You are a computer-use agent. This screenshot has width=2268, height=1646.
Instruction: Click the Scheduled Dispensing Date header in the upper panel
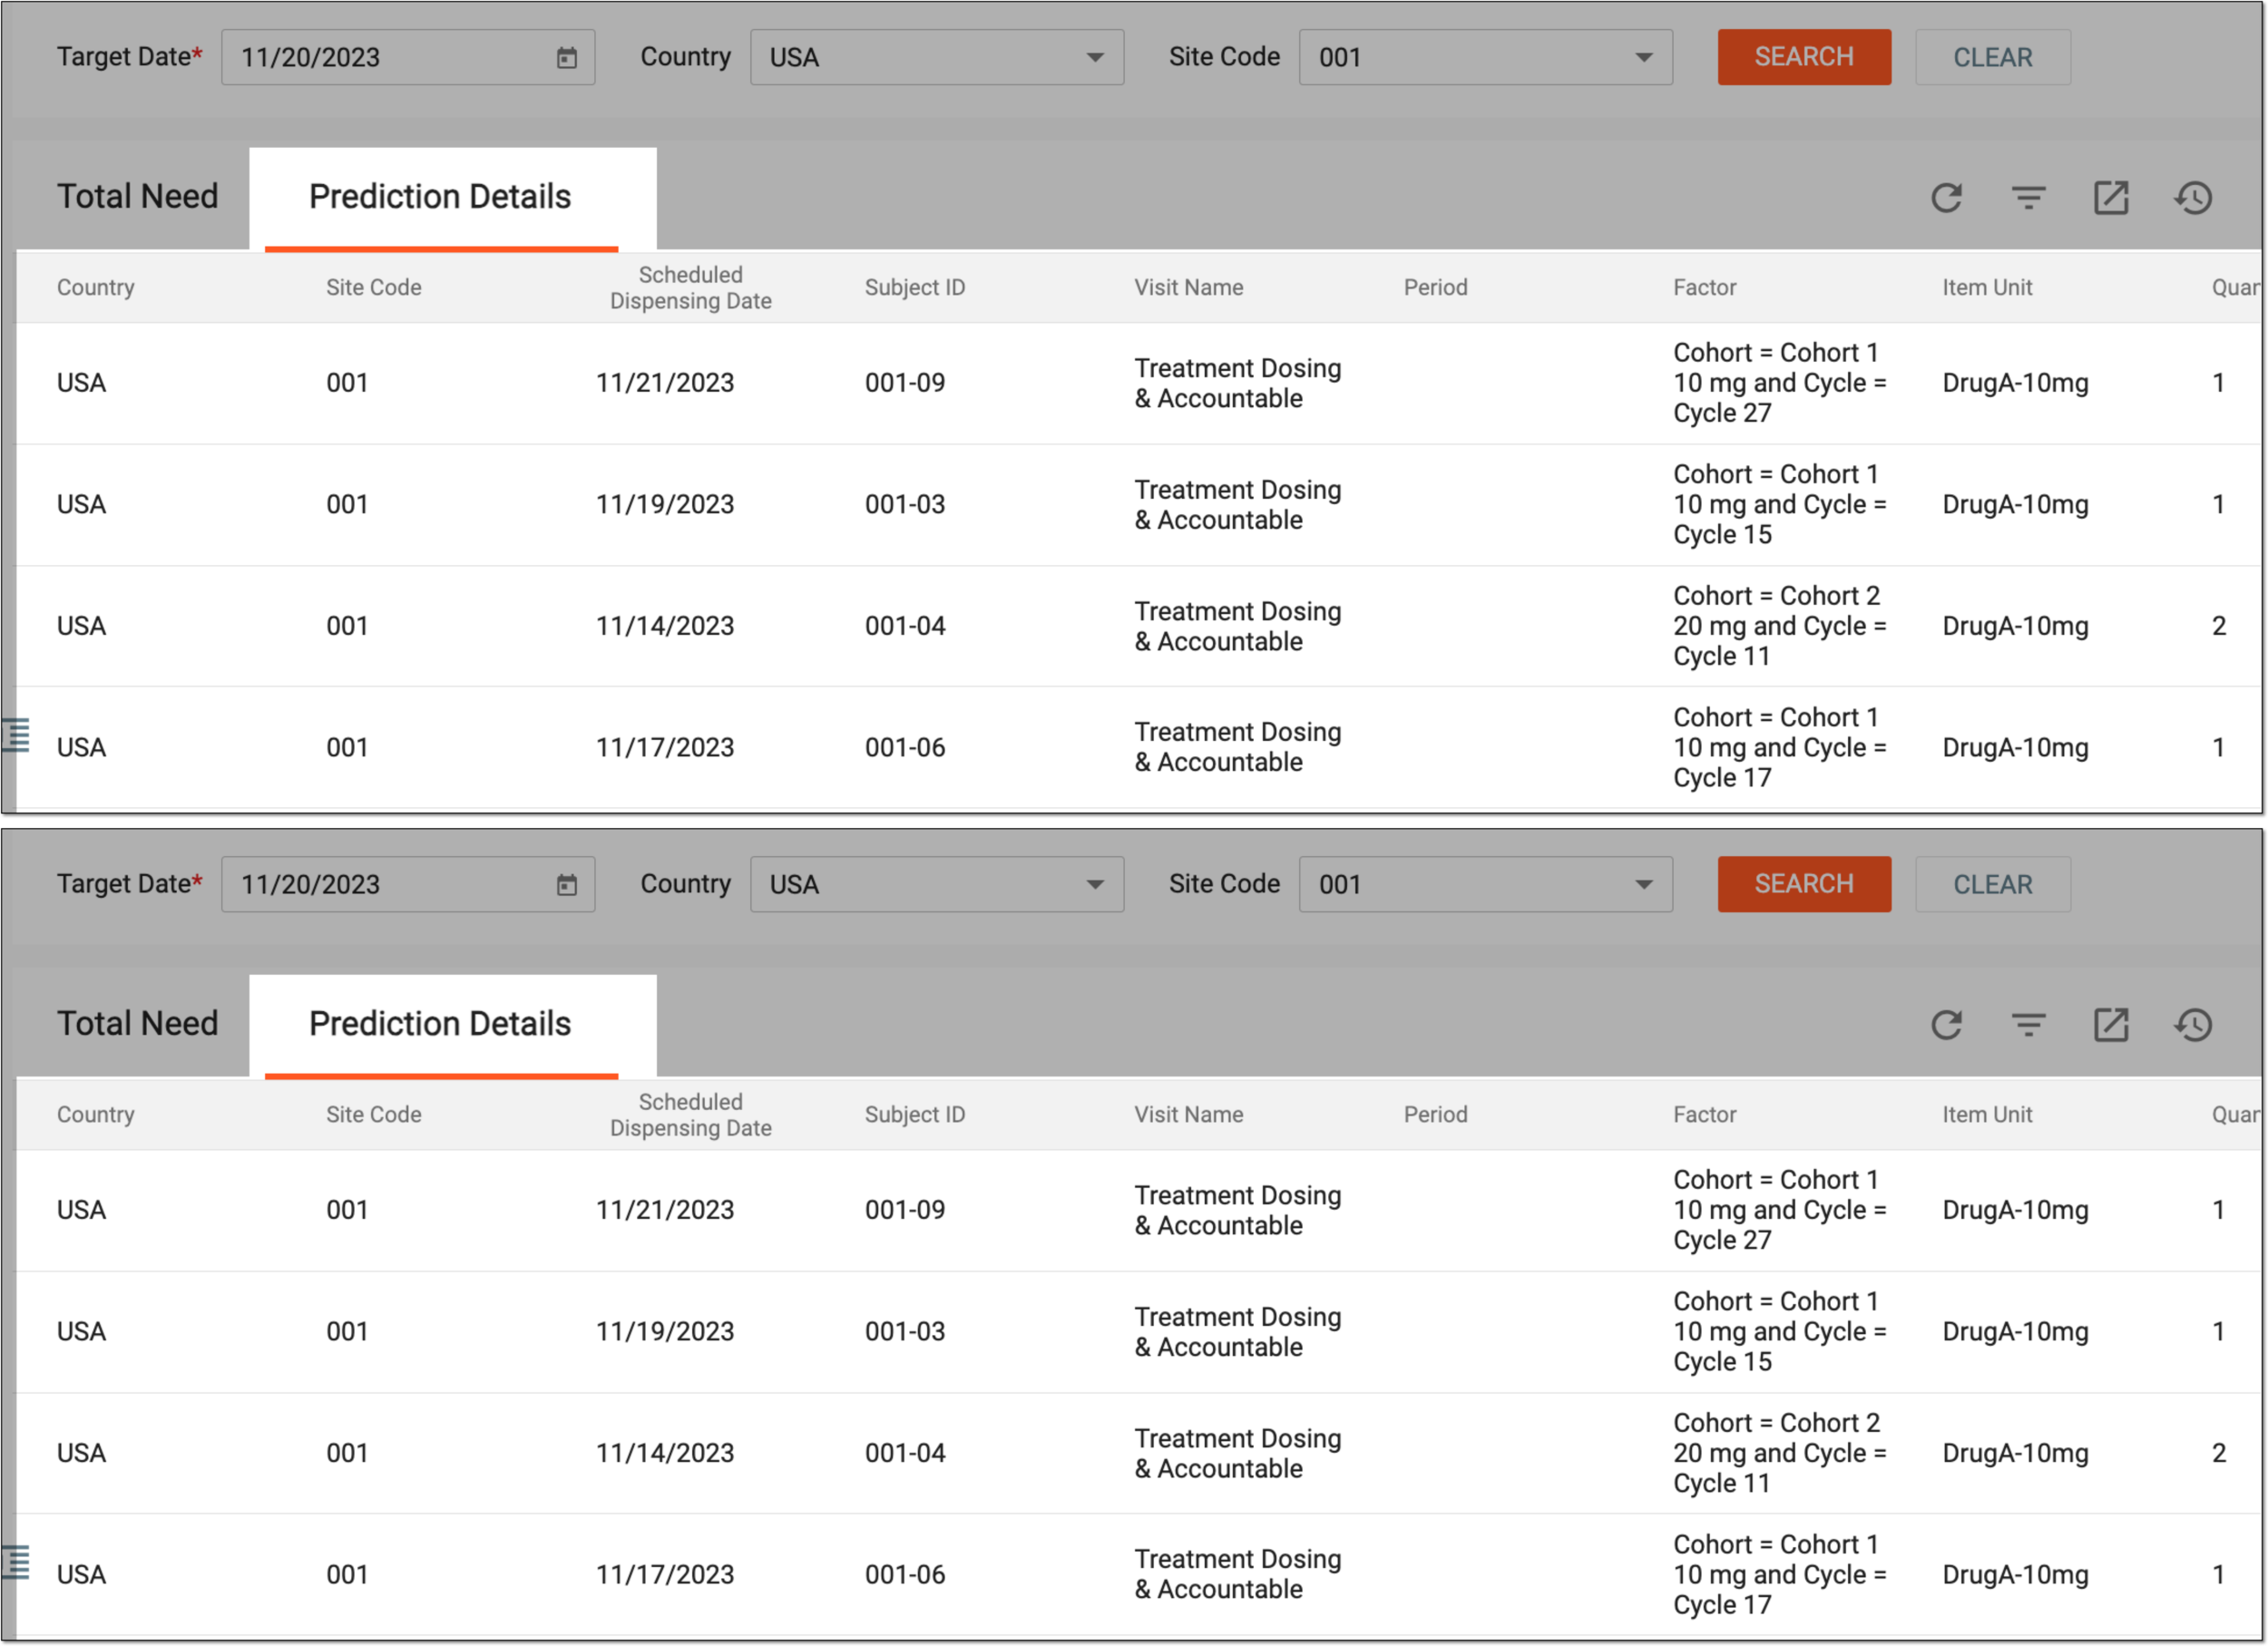691,287
